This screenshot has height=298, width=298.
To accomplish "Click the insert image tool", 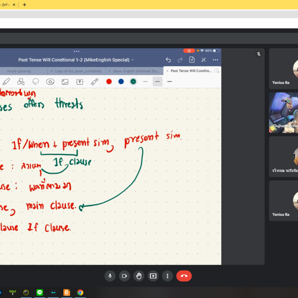I will coord(65,81).
